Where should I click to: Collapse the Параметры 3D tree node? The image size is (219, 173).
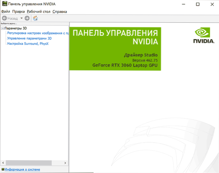[3, 28]
